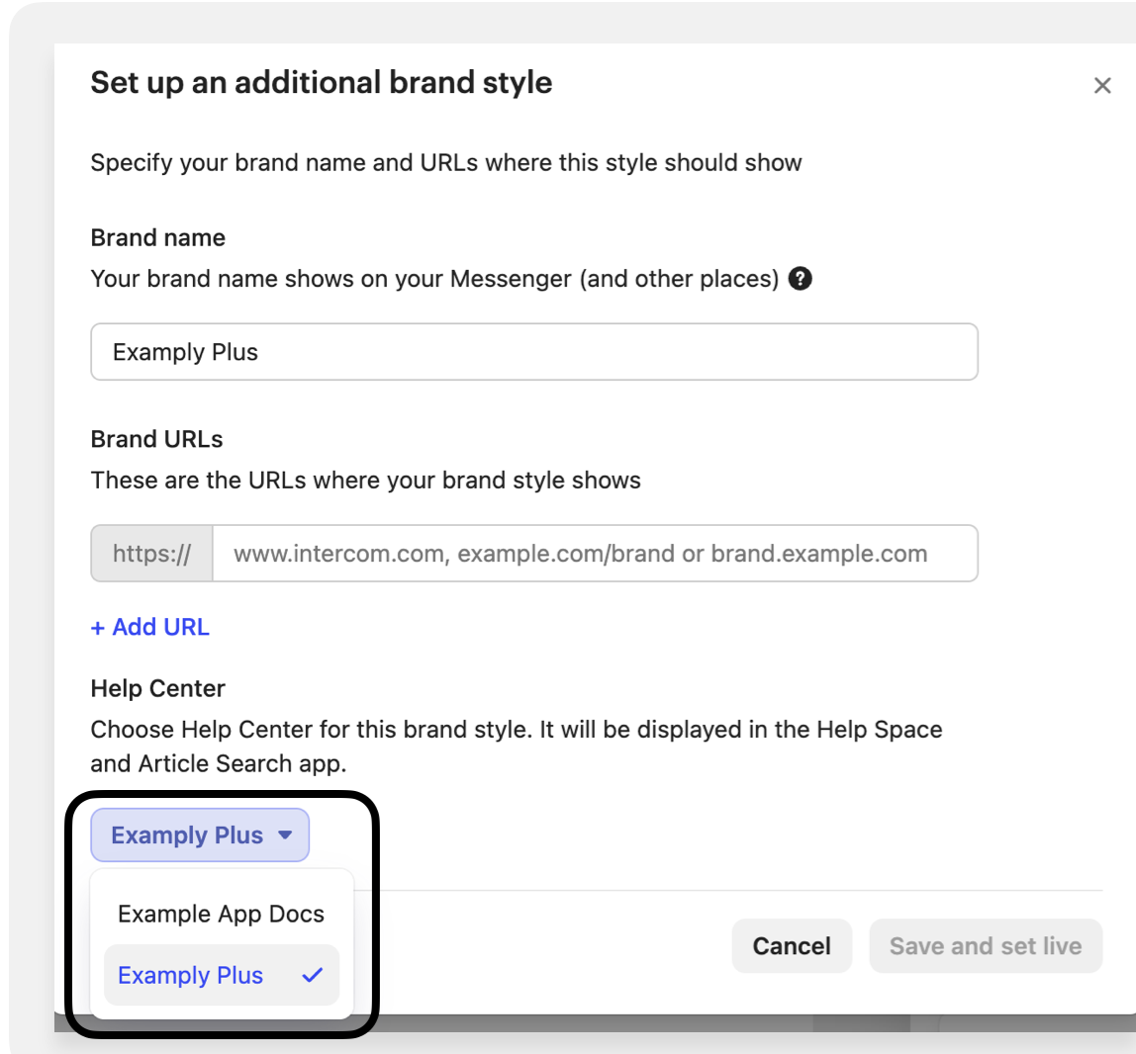Click the caret arrow on Help Center selector
The height and width of the screenshot is (1054, 1136).
coord(286,835)
